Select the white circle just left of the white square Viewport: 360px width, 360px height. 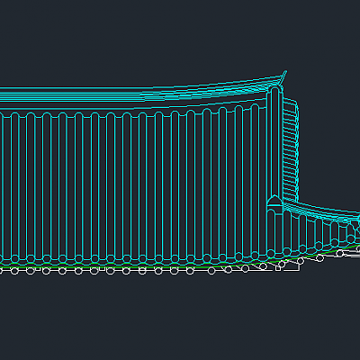click(263, 266)
